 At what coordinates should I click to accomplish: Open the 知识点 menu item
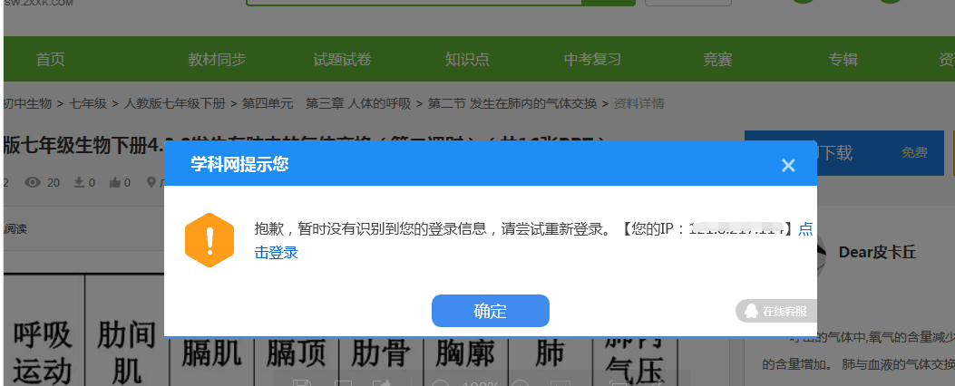[467, 59]
